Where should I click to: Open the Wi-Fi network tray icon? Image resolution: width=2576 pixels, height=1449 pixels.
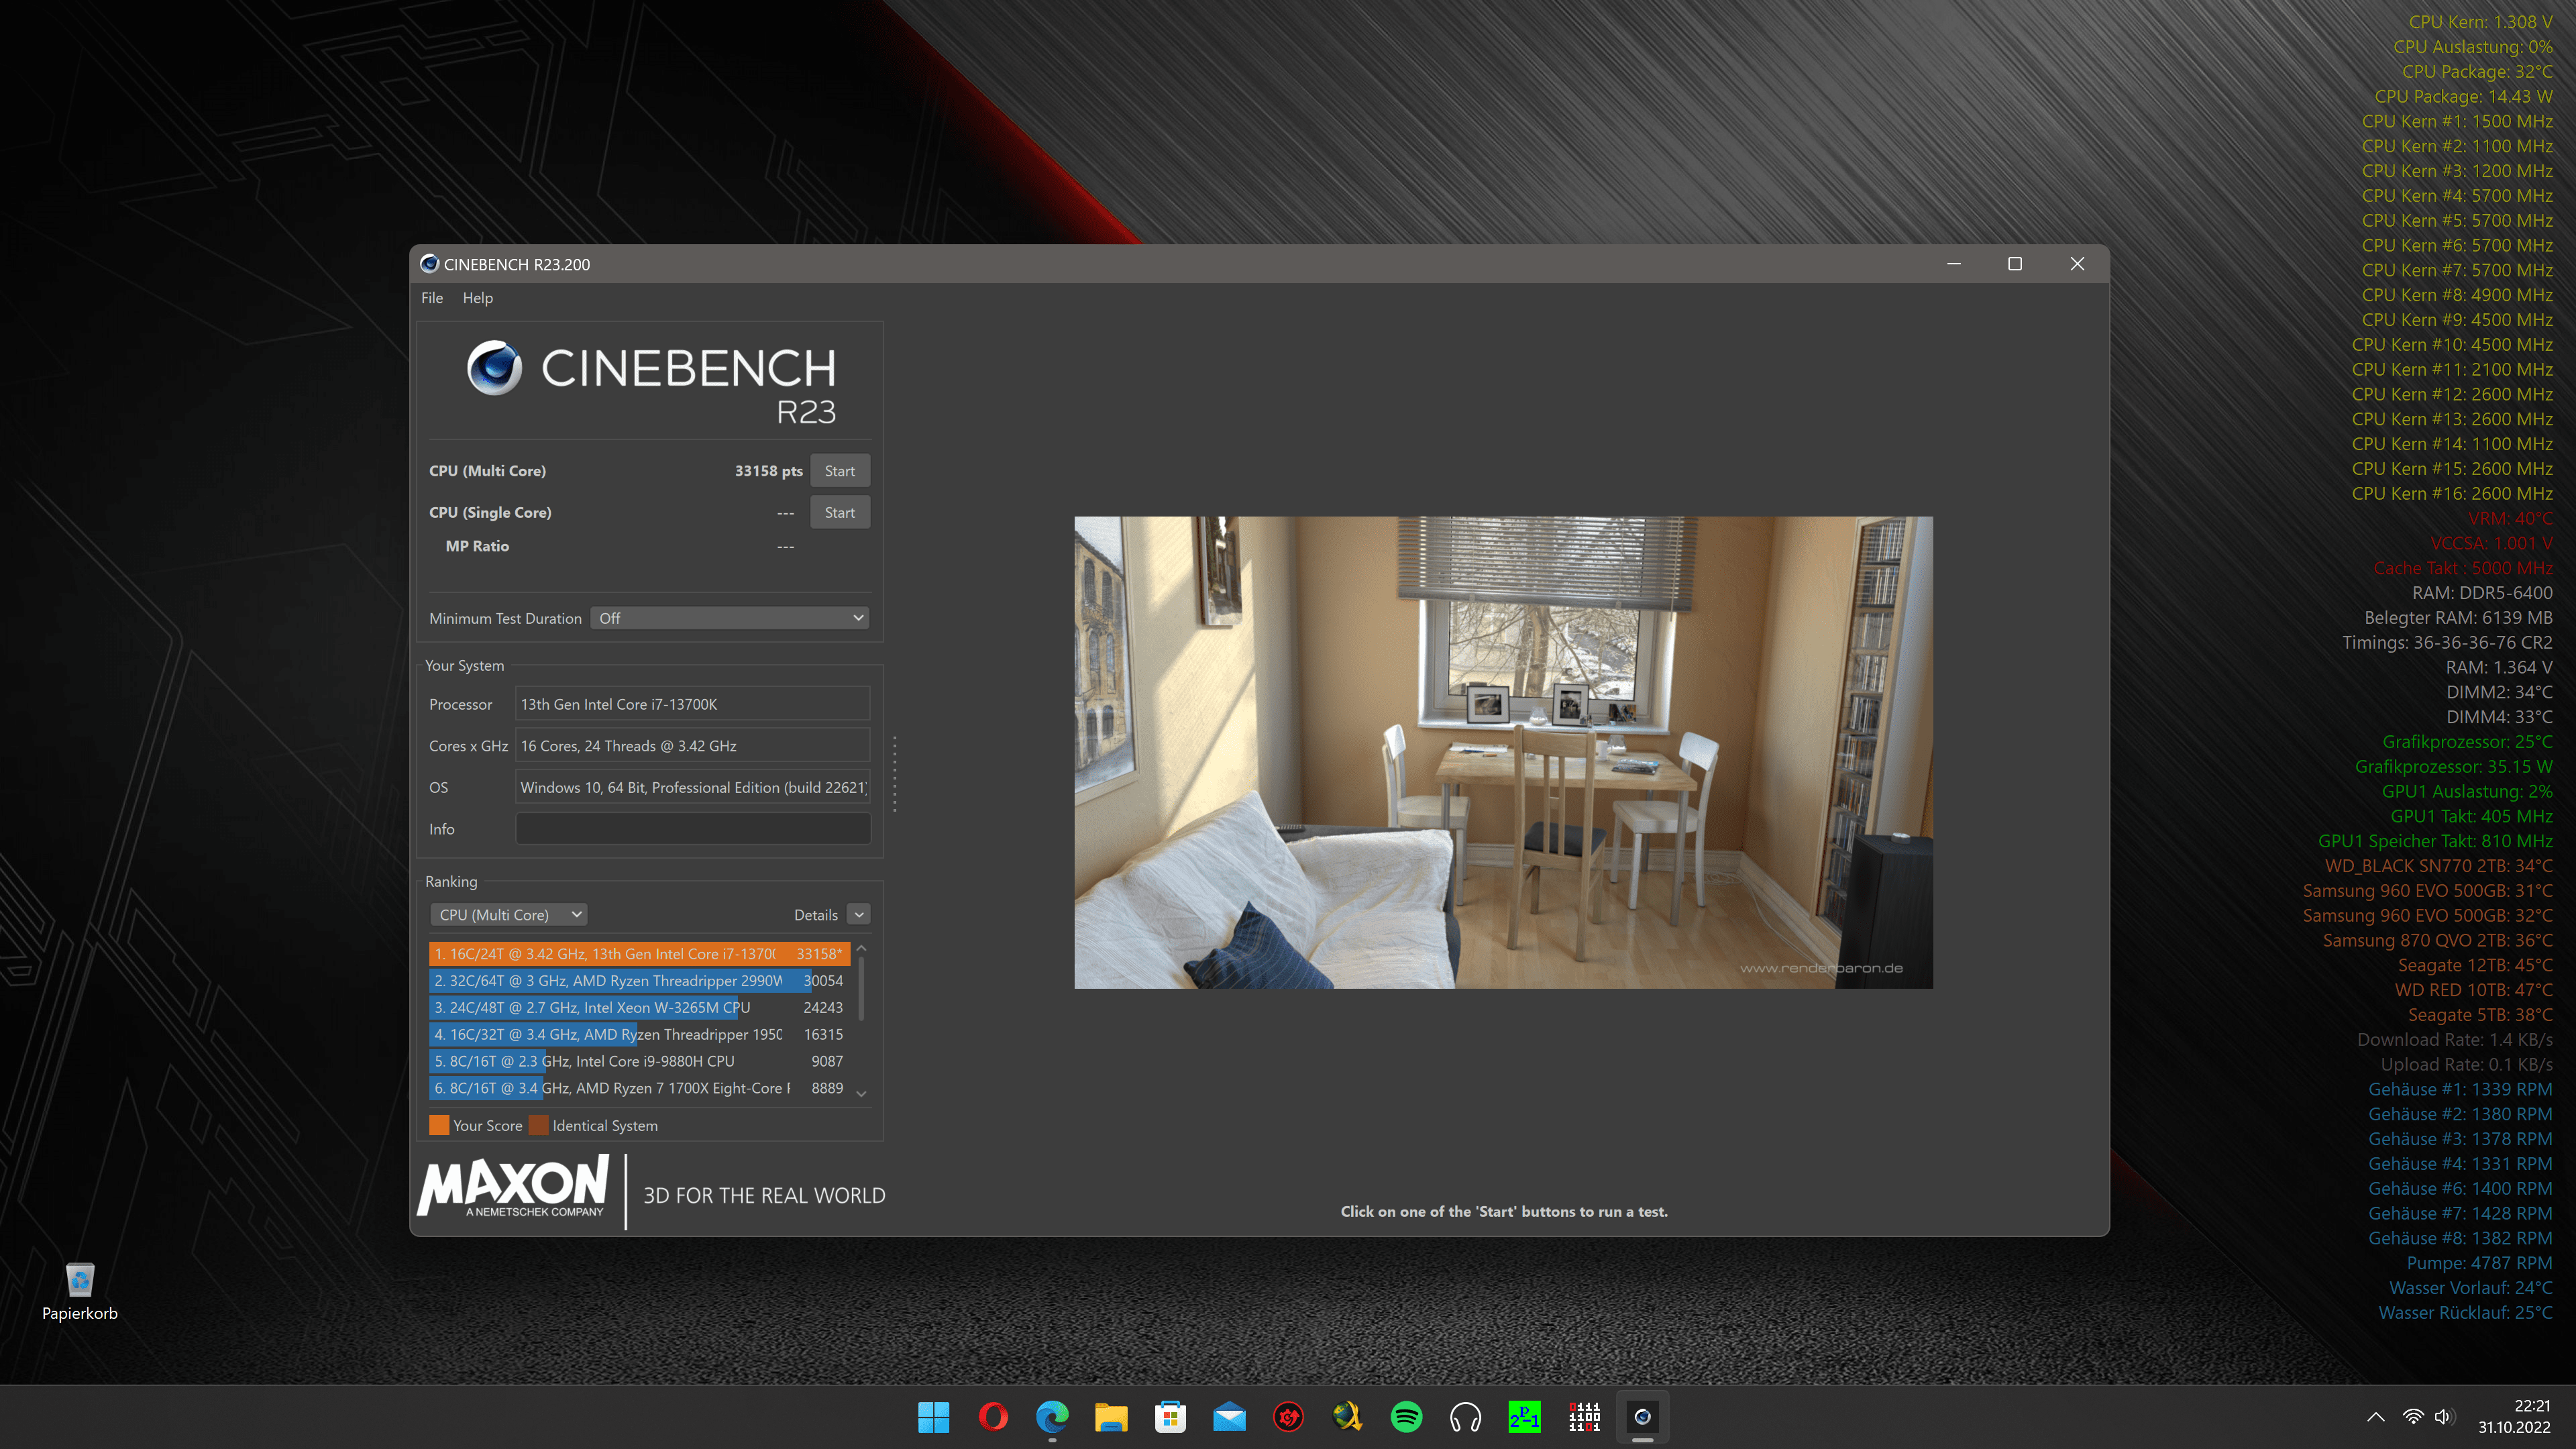pyautogui.click(x=2413, y=1417)
